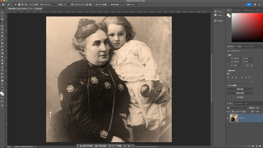The width and height of the screenshot is (263, 148).
Task: Toggle the アンチエイリアス checkbox
Action: pyautogui.click(x=72, y=5)
